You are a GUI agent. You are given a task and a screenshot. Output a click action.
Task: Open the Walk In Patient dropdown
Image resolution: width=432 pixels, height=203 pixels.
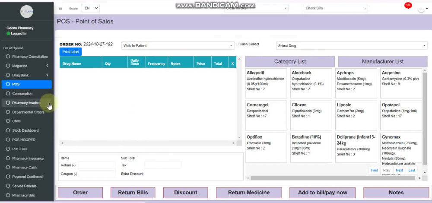(x=178, y=46)
